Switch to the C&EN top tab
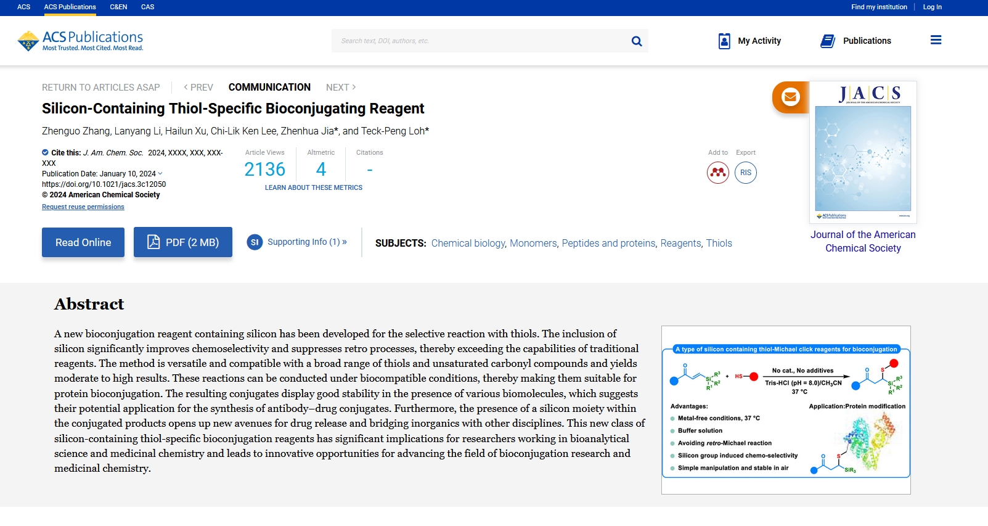Viewport: 988px width, 526px height. pyautogui.click(x=118, y=7)
